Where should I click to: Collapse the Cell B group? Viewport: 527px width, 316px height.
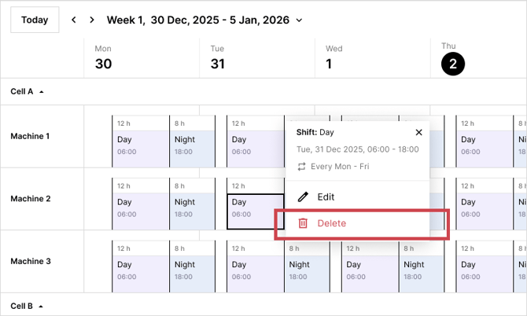[41, 306]
